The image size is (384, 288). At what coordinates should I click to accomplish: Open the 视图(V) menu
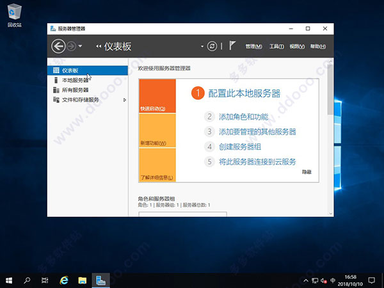tap(297, 46)
